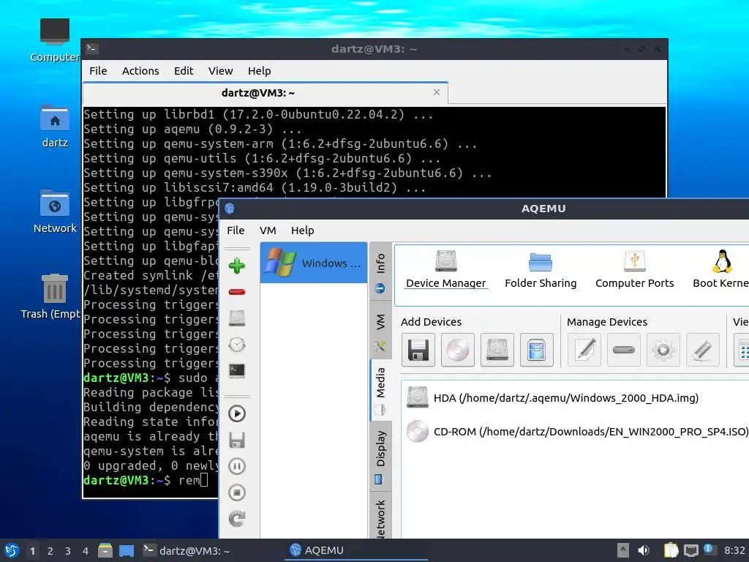Add a floppy device
This screenshot has width=749, height=562.
(418, 351)
